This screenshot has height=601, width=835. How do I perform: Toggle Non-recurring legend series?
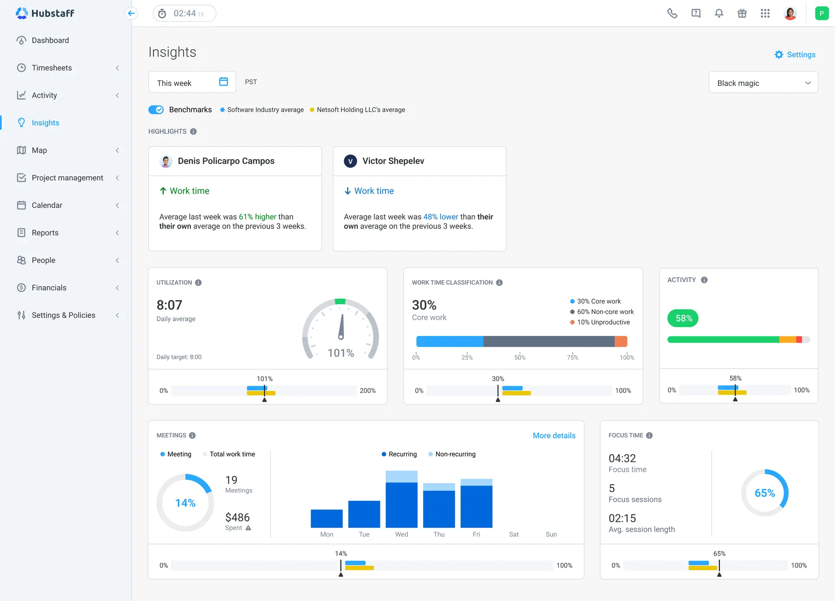point(452,454)
